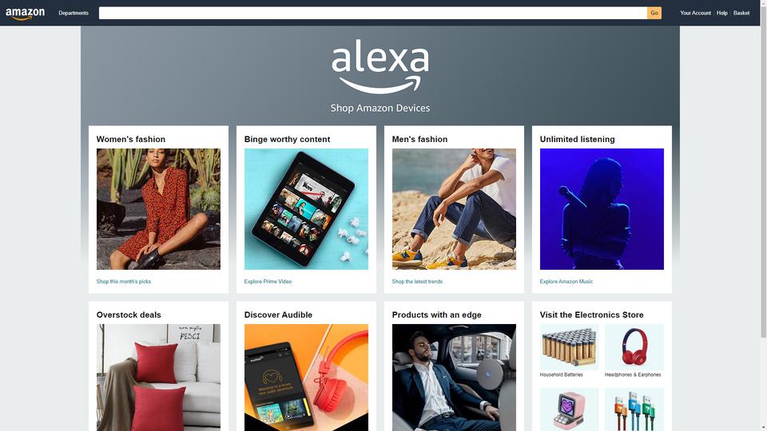Click the orange Go search button
The height and width of the screenshot is (431, 767).
pos(654,14)
